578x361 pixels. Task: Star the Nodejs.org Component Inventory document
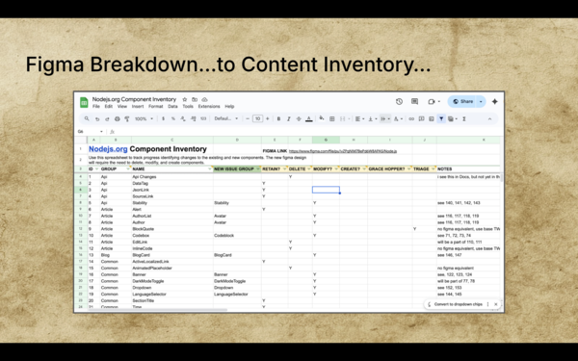coord(185,99)
